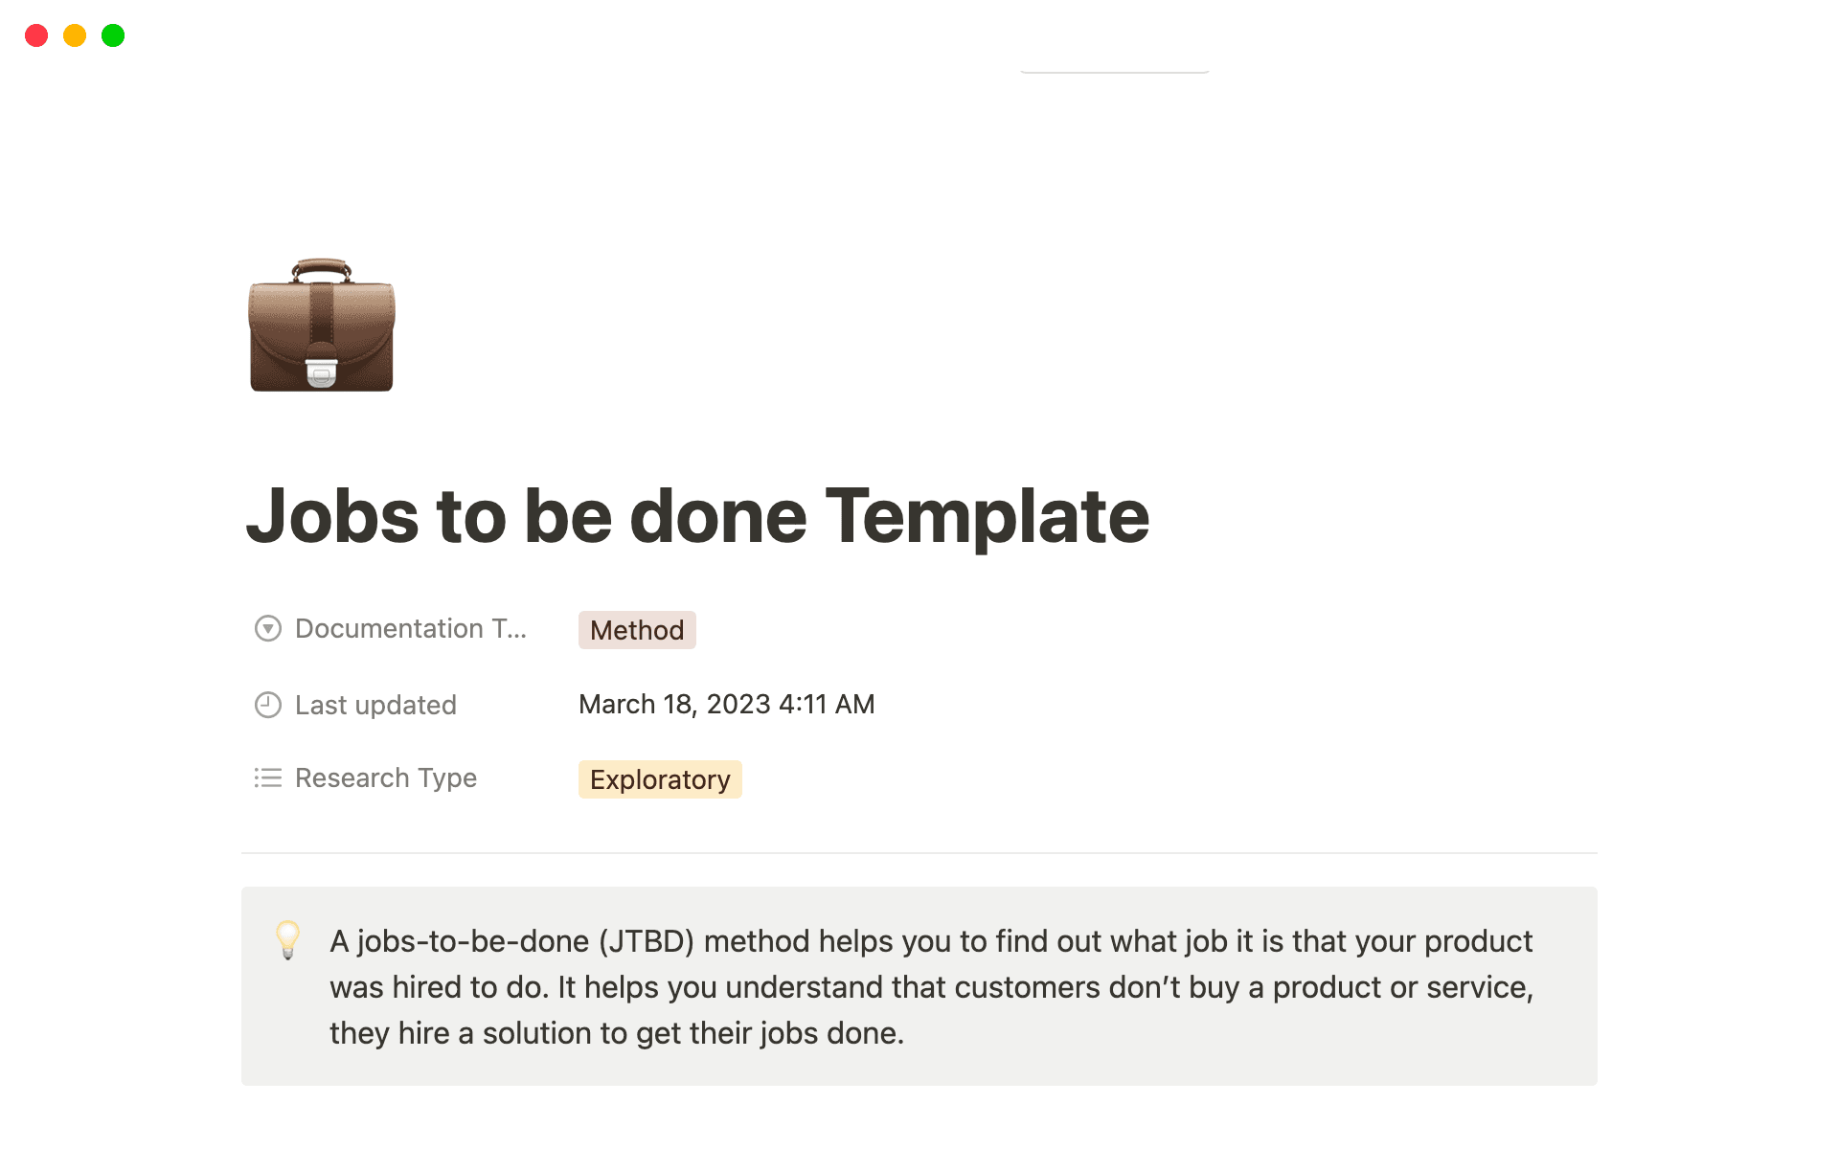The height and width of the screenshot is (1149, 1839).
Task: Open the Exploratory research type dropdown
Action: pyautogui.click(x=659, y=779)
